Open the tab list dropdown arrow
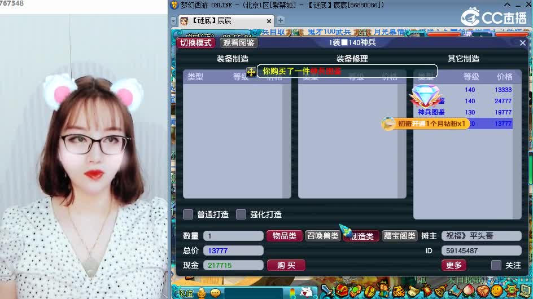 click(x=173, y=21)
